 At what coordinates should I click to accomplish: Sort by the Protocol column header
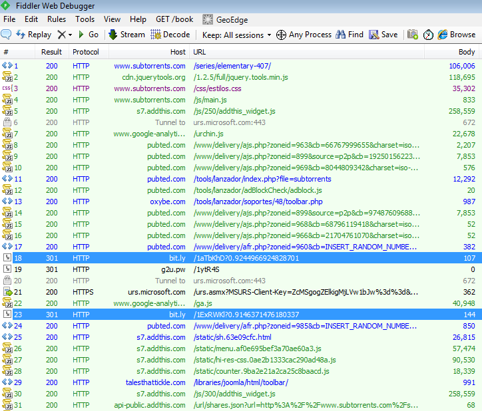point(89,52)
